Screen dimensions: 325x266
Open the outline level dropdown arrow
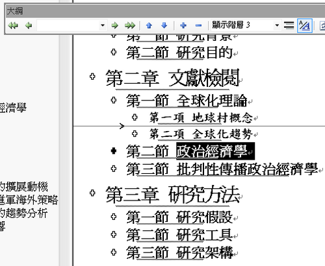click(x=103, y=25)
